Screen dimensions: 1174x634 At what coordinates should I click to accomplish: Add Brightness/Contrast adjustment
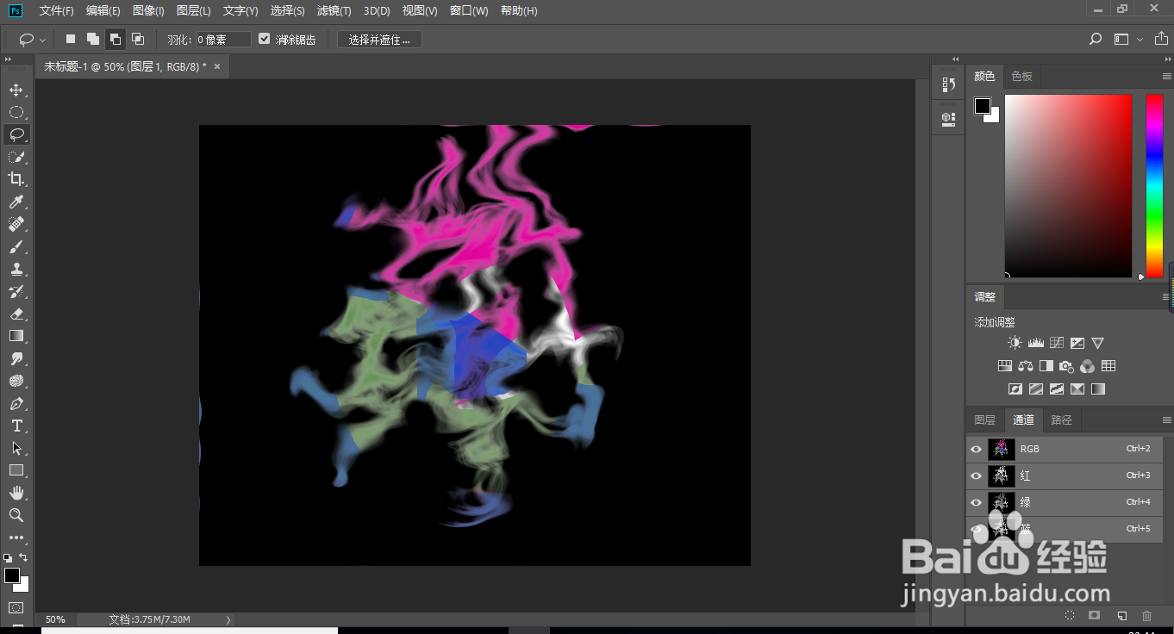click(x=1015, y=343)
